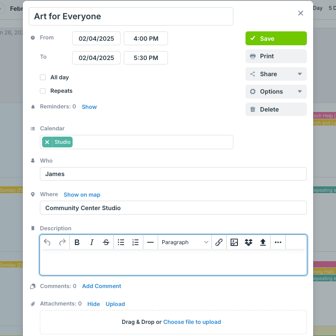Upload file via editor toolbar arrow

coord(263,242)
